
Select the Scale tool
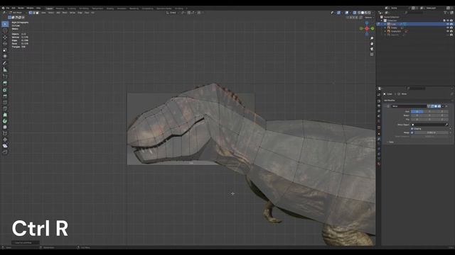click(x=5, y=50)
